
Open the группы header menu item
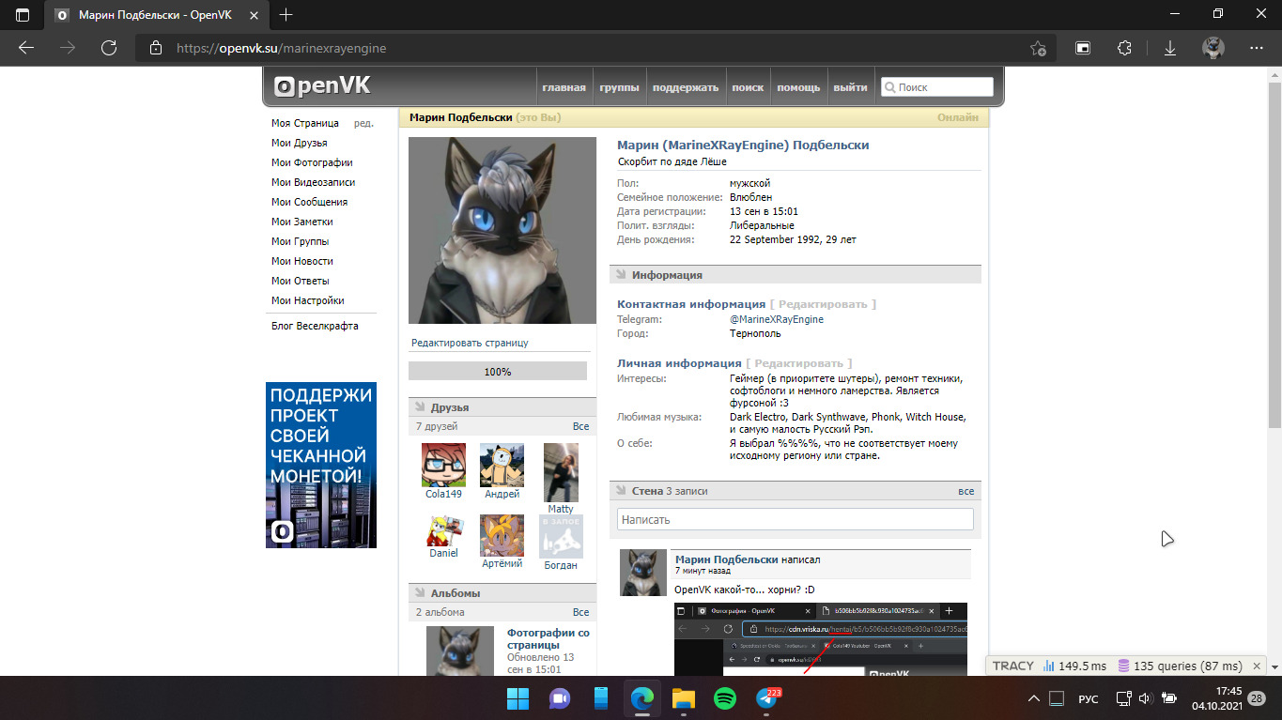point(620,87)
